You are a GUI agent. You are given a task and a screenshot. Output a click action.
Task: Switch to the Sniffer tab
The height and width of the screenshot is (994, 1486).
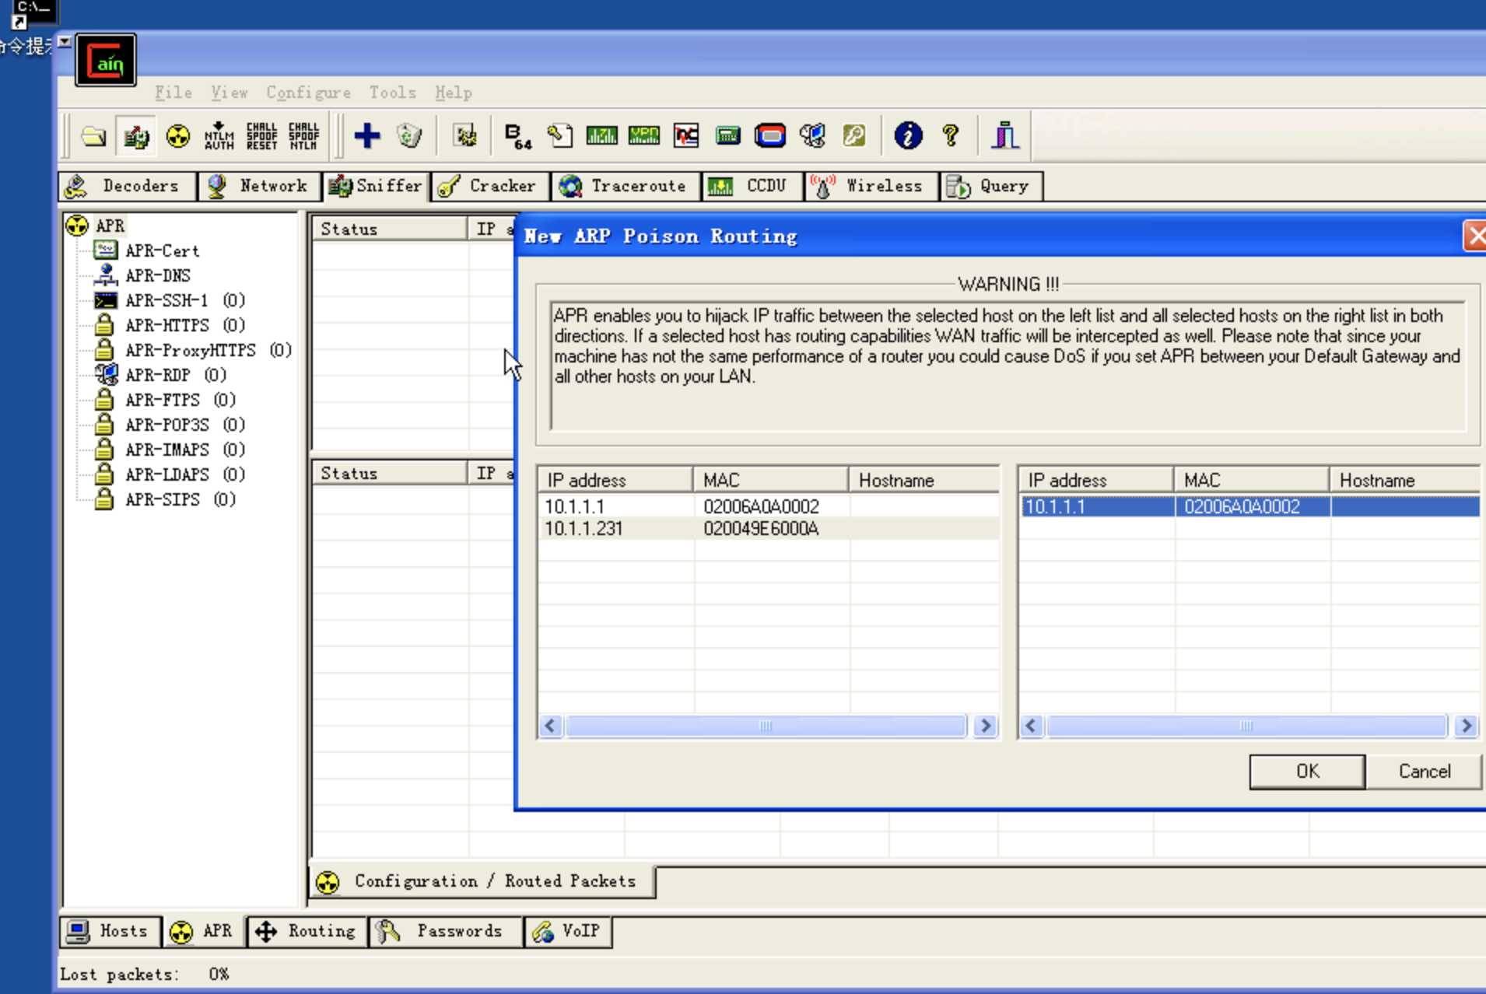[x=375, y=186]
